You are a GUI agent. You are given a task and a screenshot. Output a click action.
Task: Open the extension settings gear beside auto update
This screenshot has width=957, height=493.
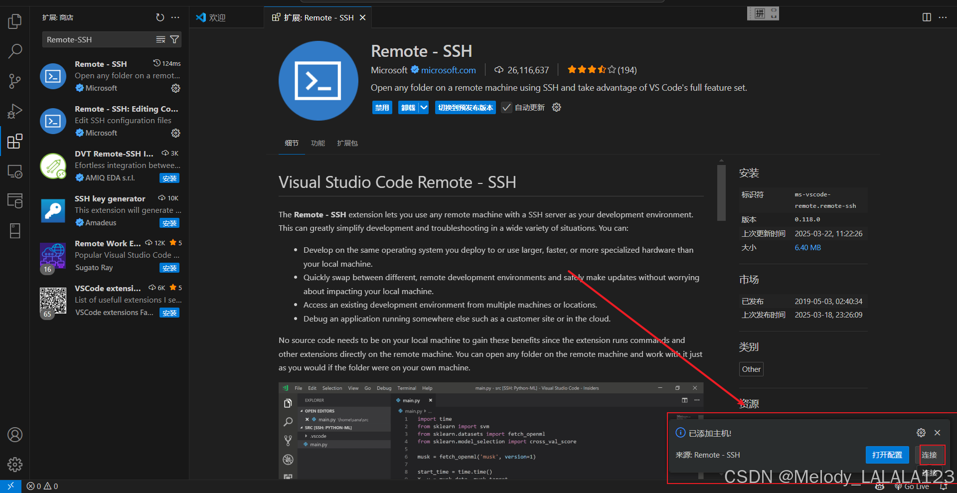tap(557, 107)
